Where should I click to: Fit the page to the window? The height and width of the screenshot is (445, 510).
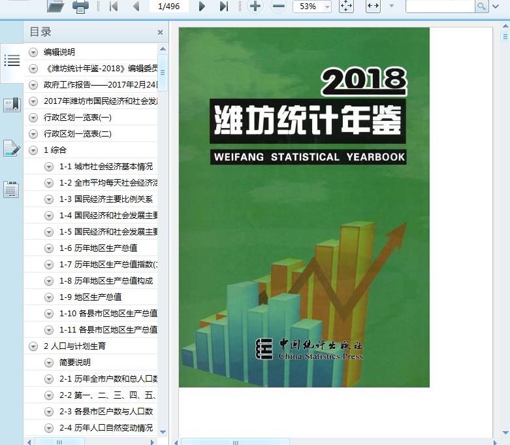click(x=346, y=6)
